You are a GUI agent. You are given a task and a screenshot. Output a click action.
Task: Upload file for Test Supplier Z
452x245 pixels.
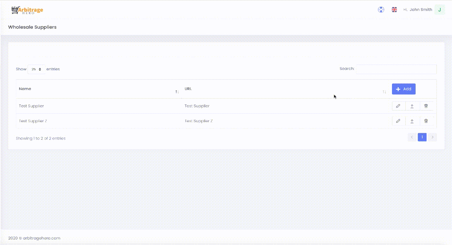412,121
